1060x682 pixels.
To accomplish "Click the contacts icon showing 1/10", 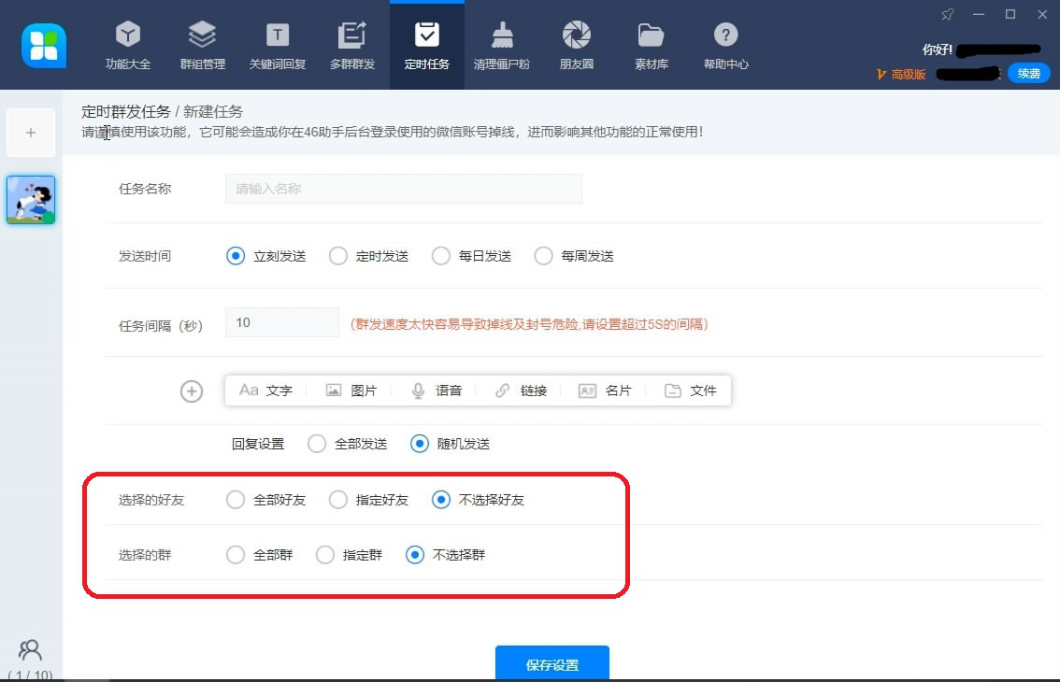I will pos(30,651).
